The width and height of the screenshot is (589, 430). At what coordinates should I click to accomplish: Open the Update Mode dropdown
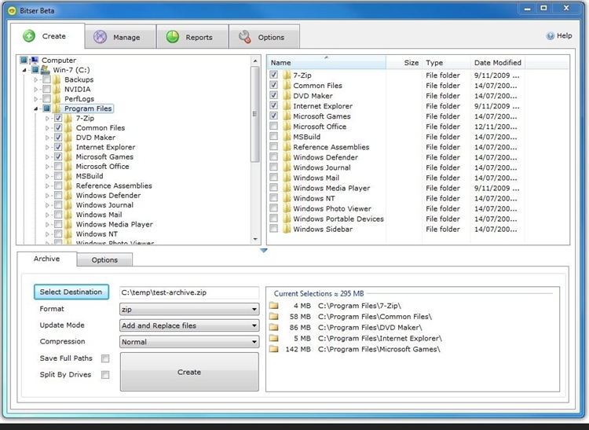[x=188, y=325]
